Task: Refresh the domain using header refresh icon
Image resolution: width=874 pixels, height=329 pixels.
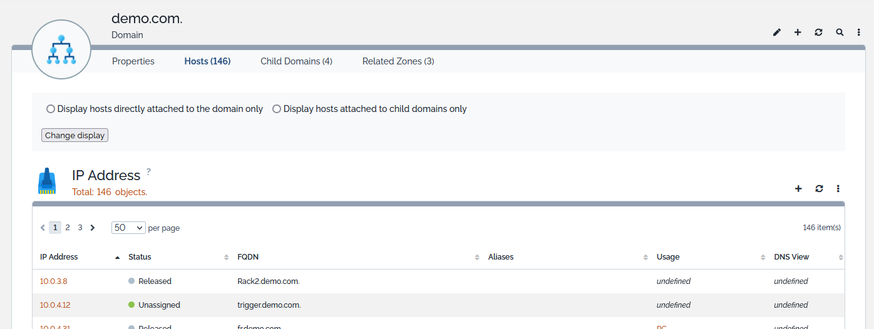Action: [818, 32]
